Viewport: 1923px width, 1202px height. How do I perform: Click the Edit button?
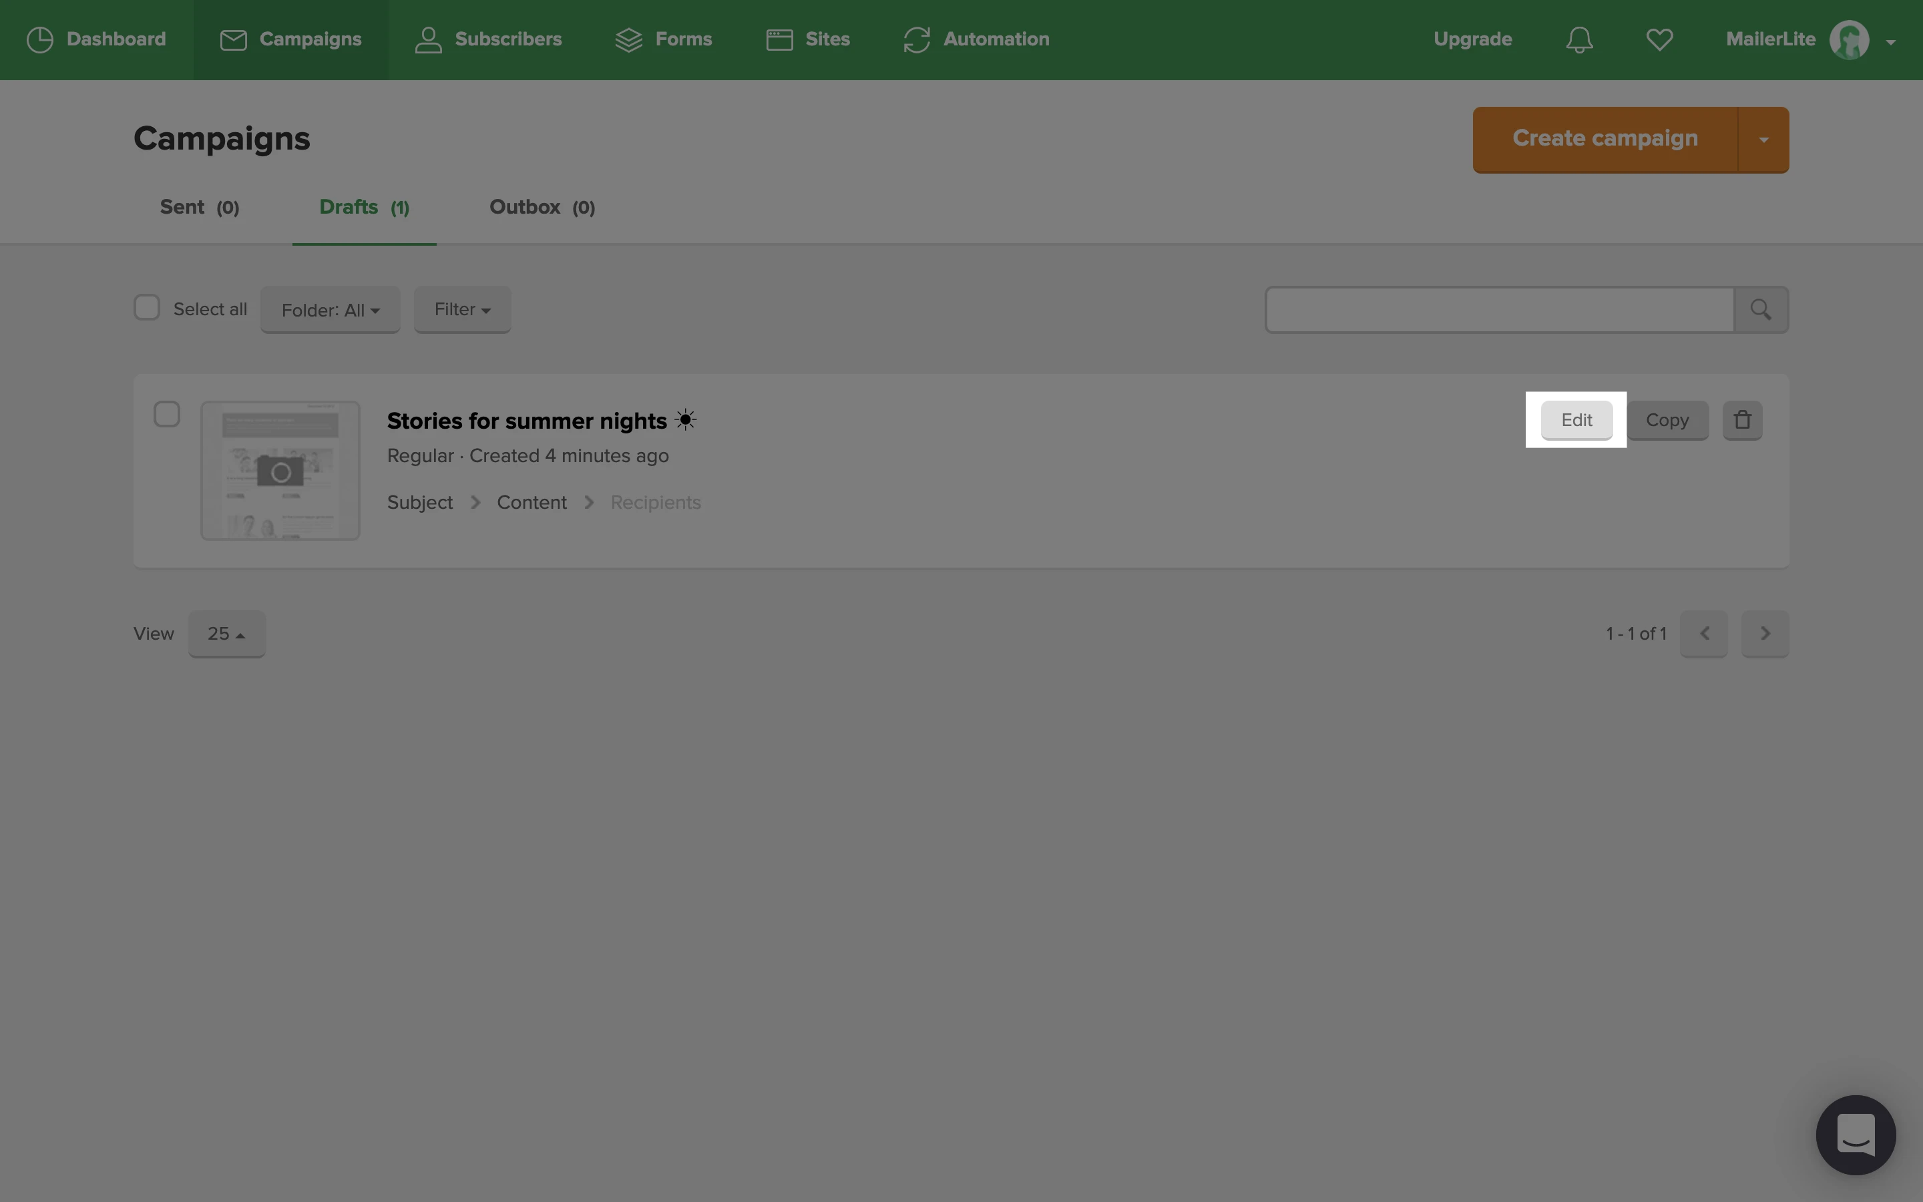1576,420
